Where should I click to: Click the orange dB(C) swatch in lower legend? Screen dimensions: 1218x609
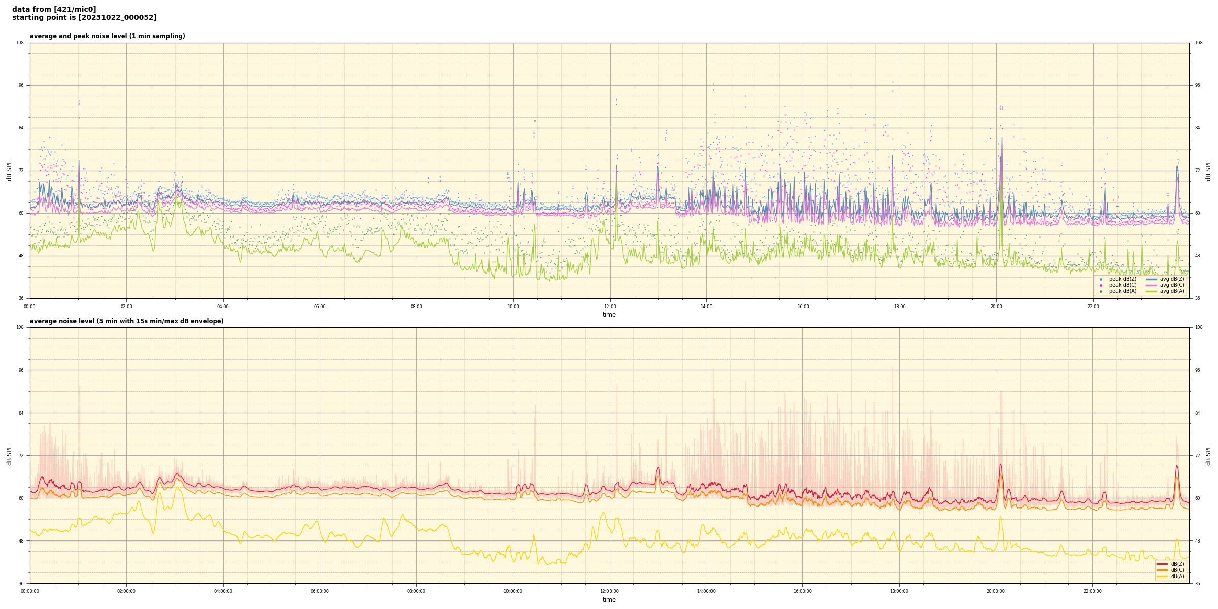coord(1162,570)
